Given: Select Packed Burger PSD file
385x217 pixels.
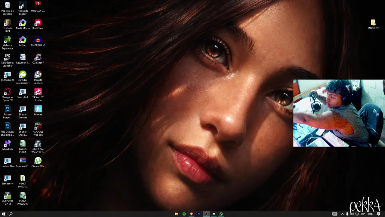Looking at the screenshot, I should (8, 112).
